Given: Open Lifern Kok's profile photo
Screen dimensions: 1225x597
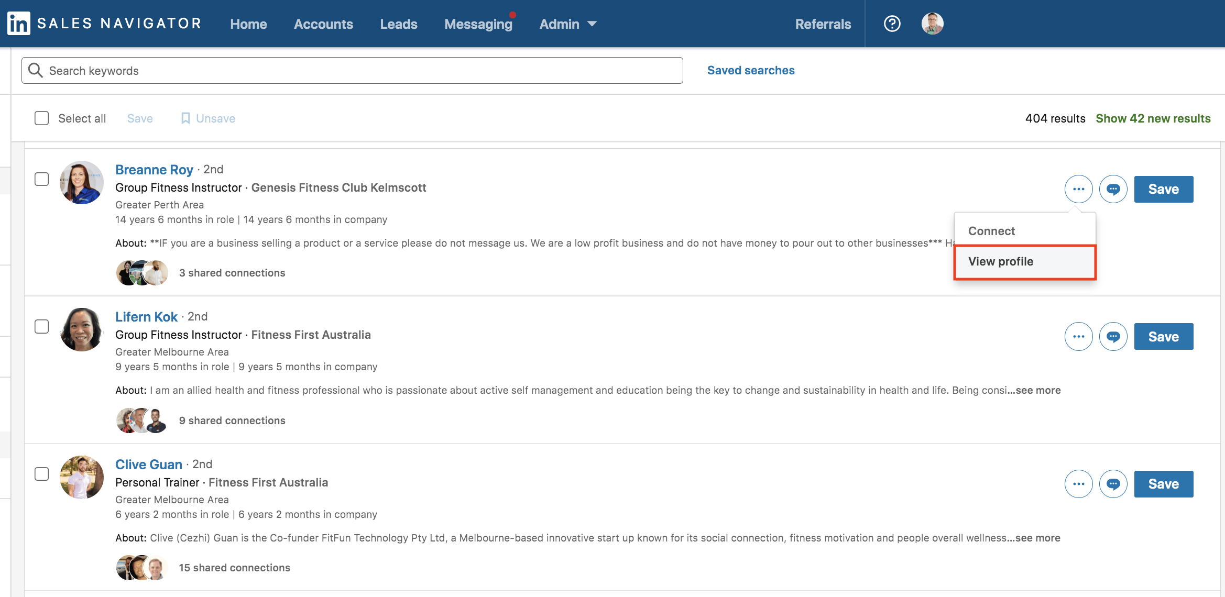Looking at the screenshot, I should pyautogui.click(x=81, y=329).
